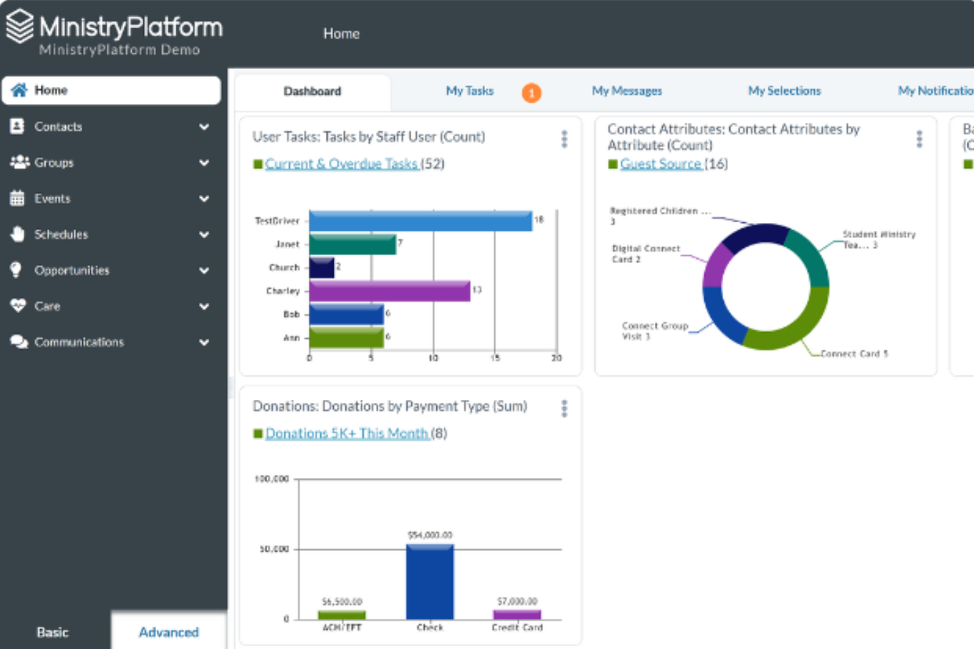The image size is (974, 649).
Task: Expand the Communications menu chevron
Action: (204, 342)
